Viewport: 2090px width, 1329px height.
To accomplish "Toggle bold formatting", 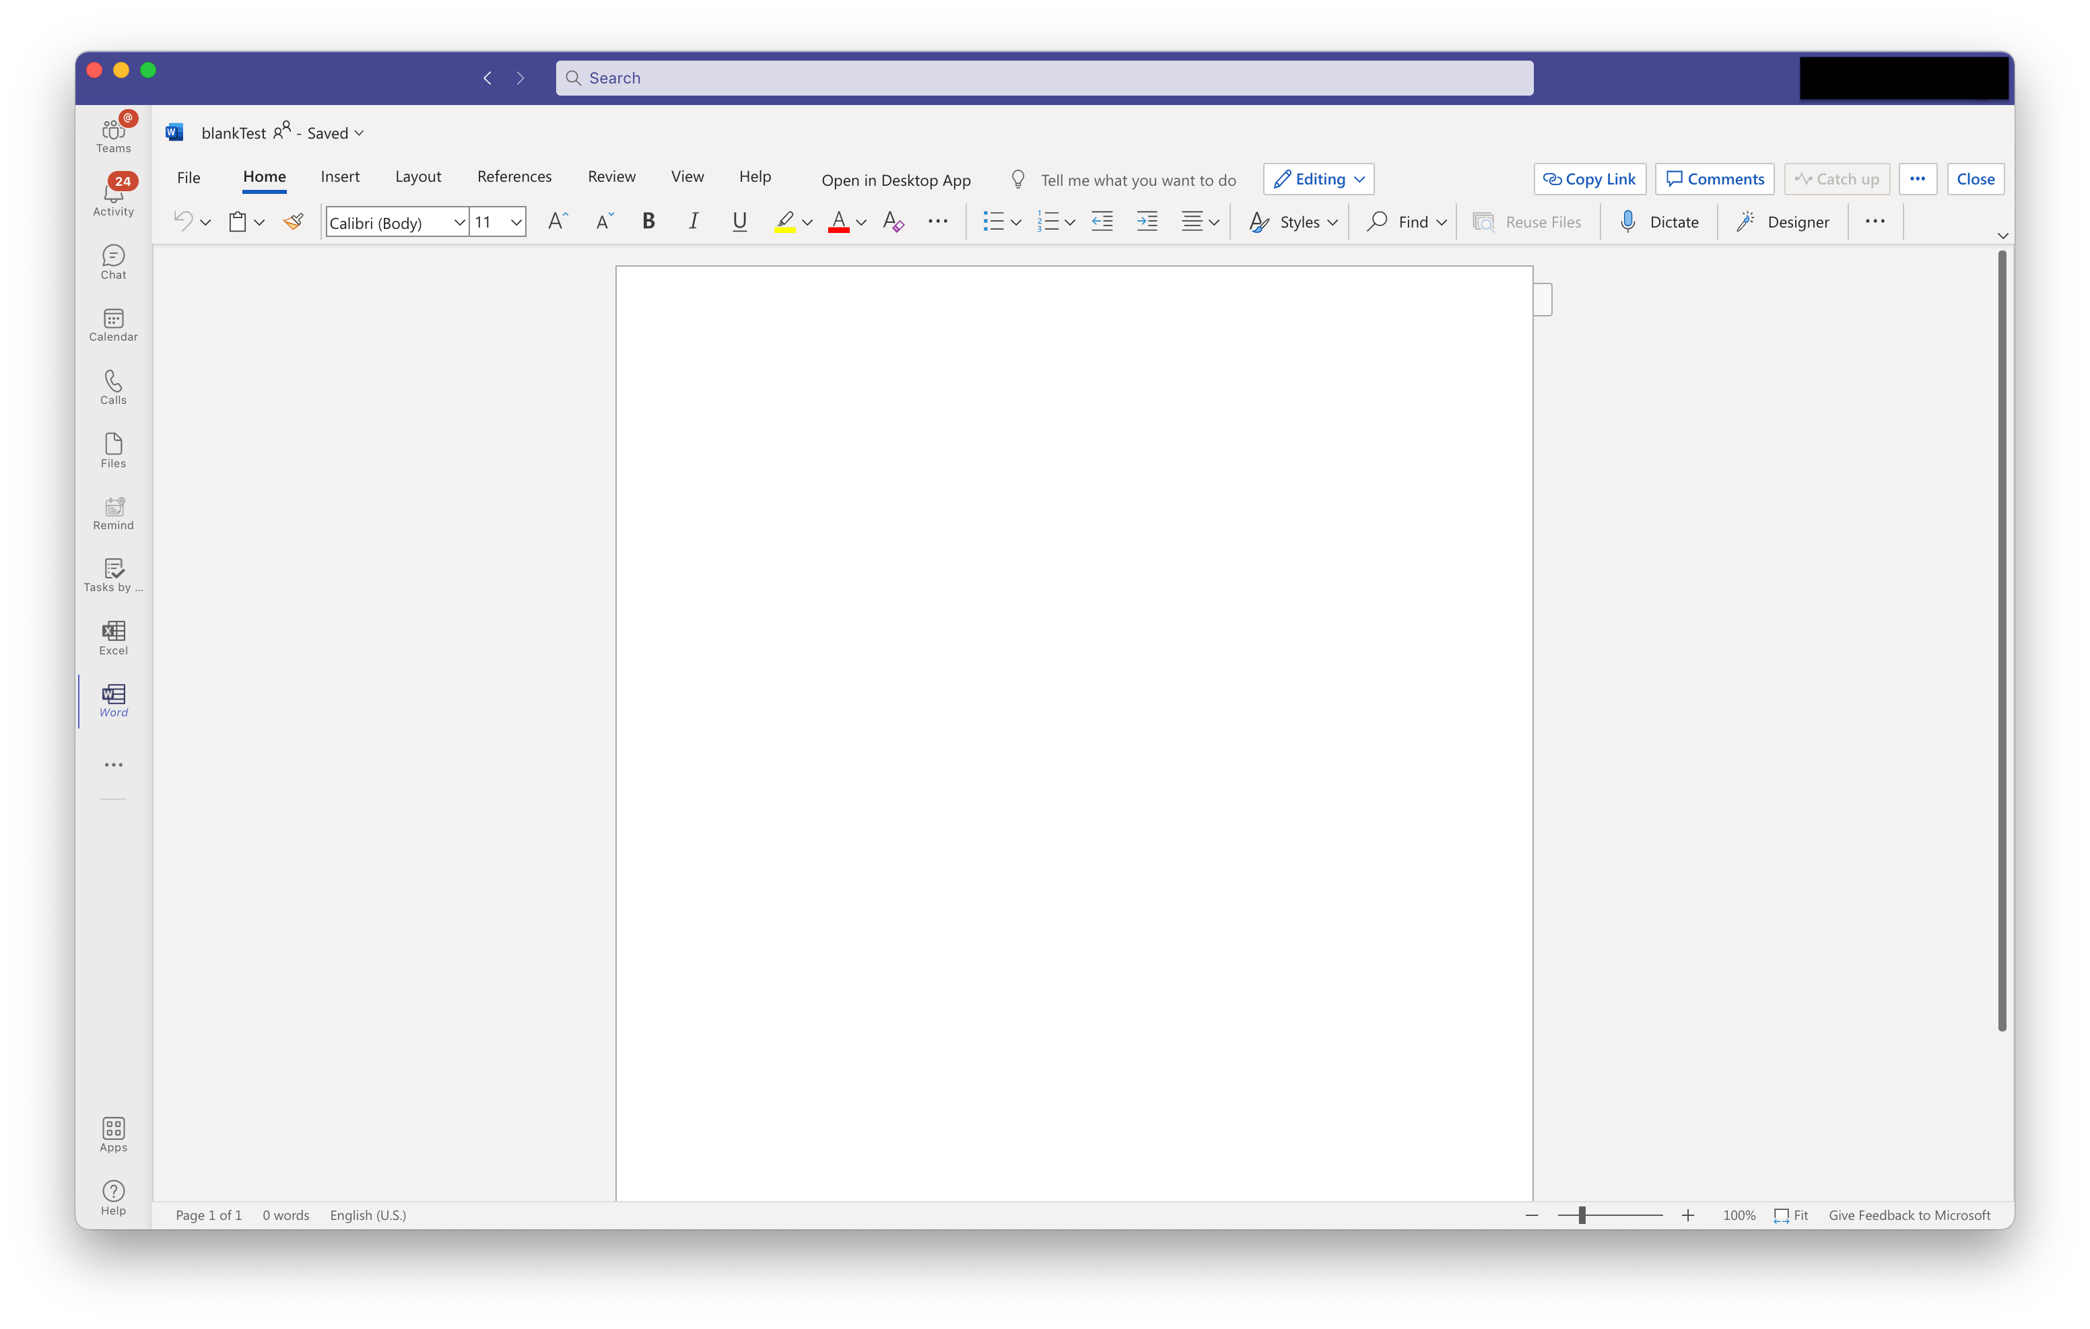I will pyautogui.click(x=648, y=222).
